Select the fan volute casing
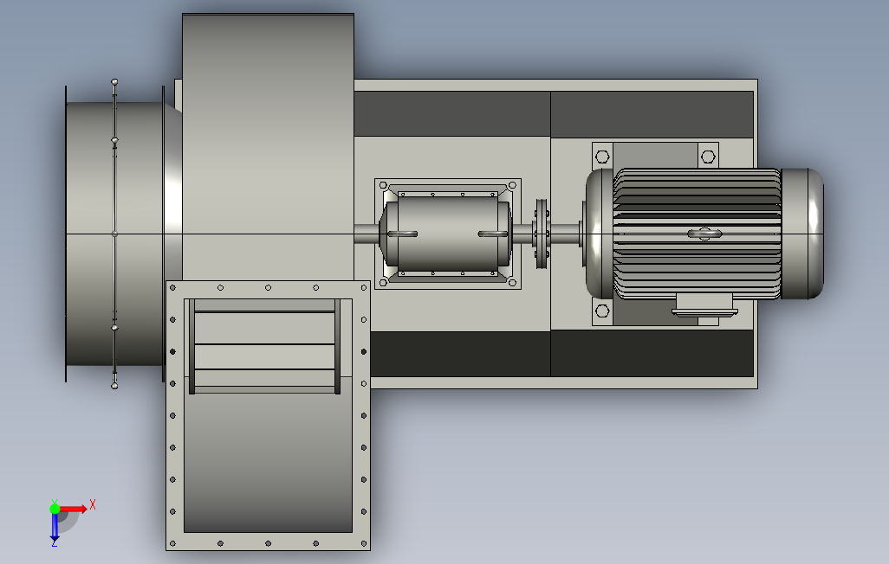Image resolution: width=889 pixels, height=564 pixels. (268, 147)
